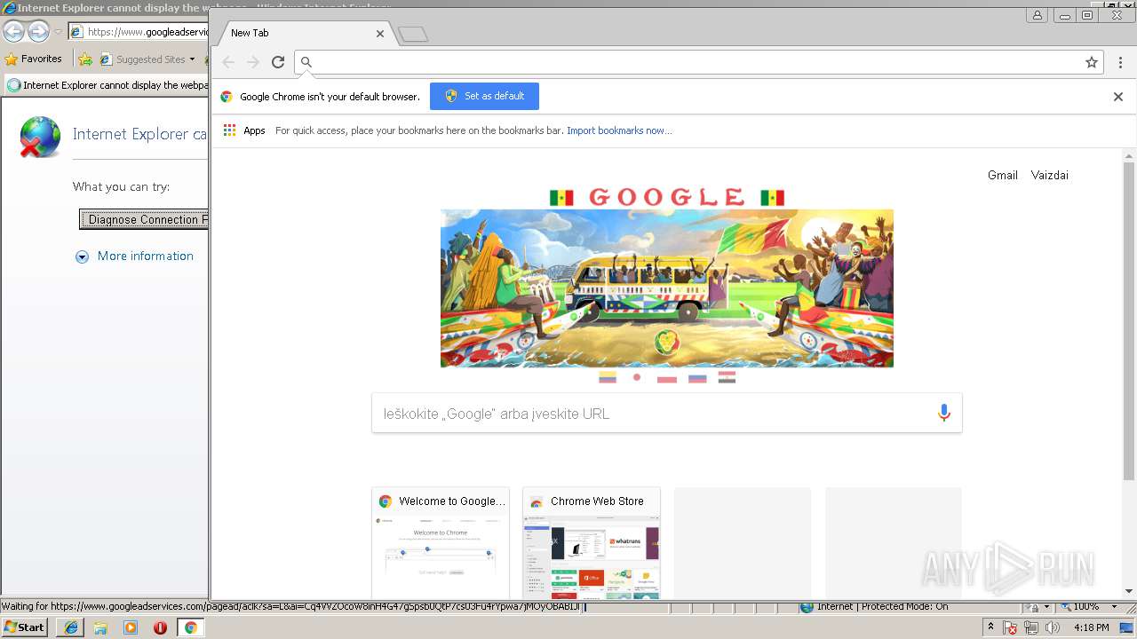Click the Poland flag under doodle
Image resolution: width=1137 pixels, height=639 pixels.
click(666, 377)
